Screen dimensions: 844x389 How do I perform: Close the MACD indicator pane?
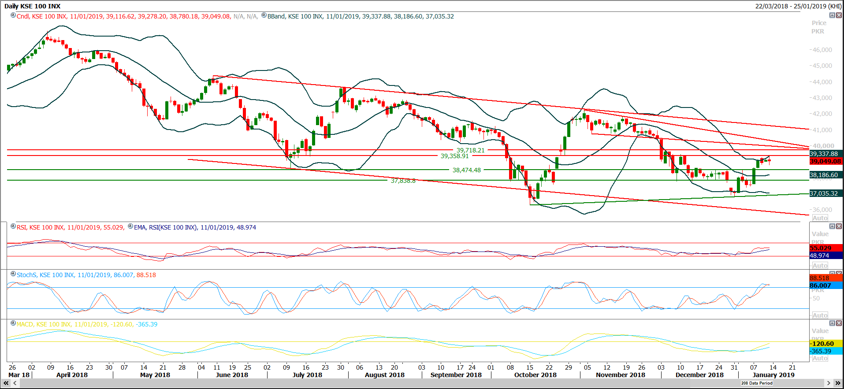pyautogui.click(x=839, y=323)
